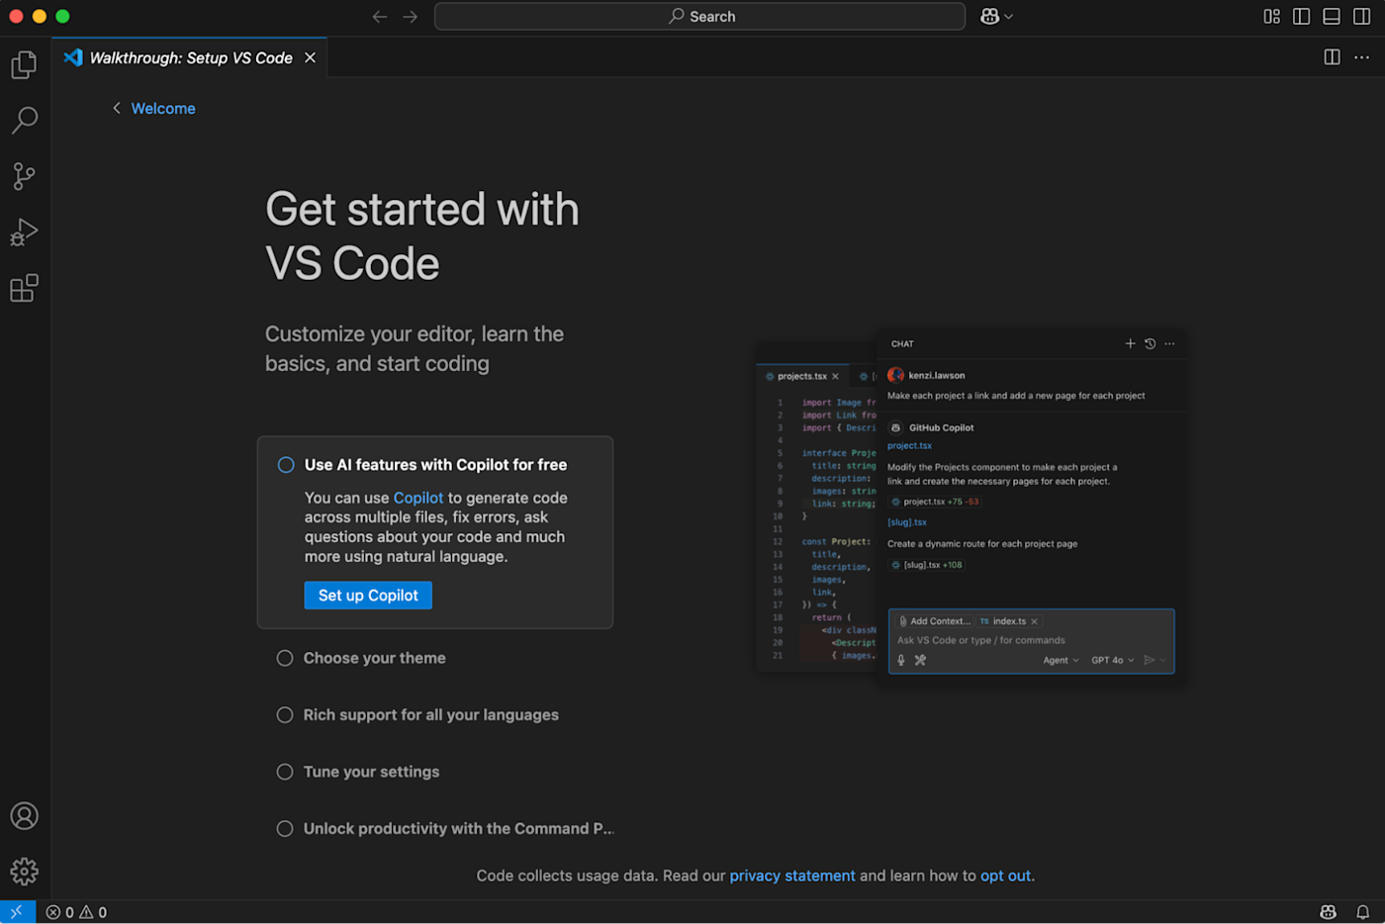Toggle the Rich support for all languages circle

285,715
